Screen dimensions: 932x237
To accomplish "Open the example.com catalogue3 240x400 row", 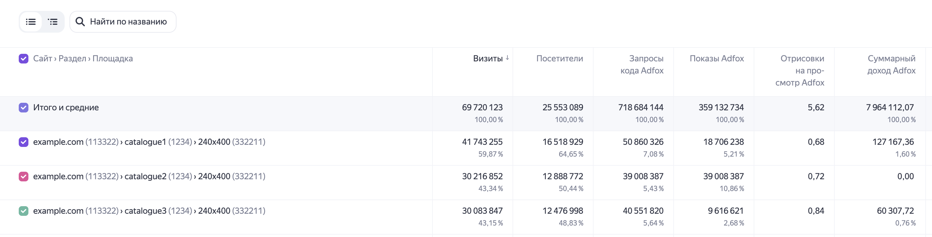I will click(149, 211).
